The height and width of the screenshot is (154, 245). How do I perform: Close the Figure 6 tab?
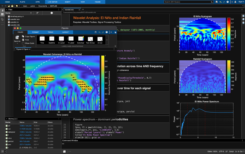(x=30, y=49)
